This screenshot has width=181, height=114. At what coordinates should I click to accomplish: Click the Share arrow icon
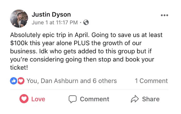pos(135,99)
